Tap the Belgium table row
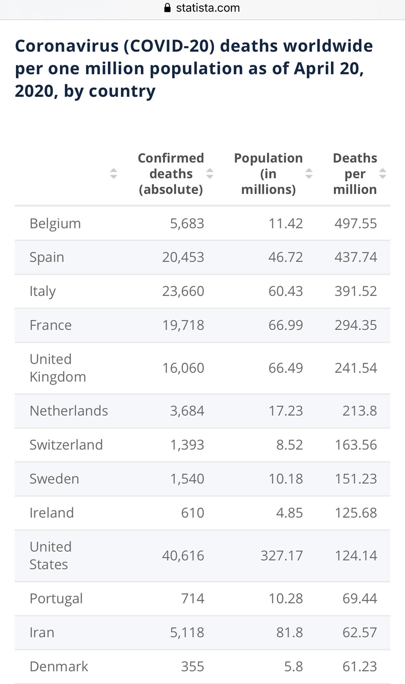Screen dimensions: 405x684 tap(202, 223)
